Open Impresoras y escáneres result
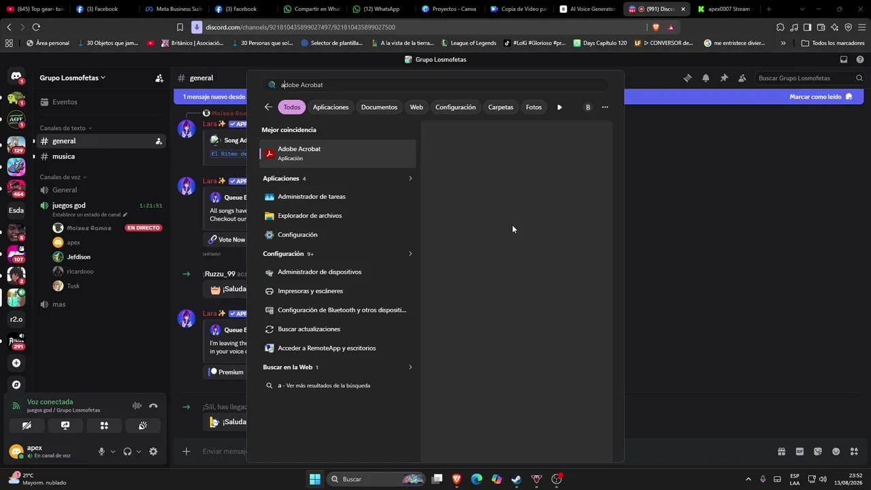This screenshot has width=871, height=490. [338, 291]
